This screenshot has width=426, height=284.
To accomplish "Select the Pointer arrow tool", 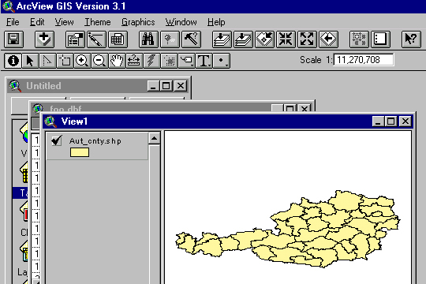I will pos(30,60).
